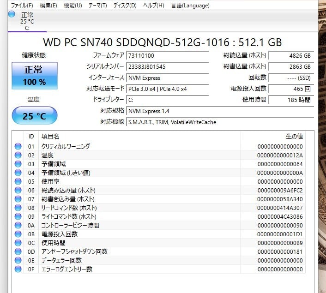Click the 正常 100 % health status button

pyautogui.click(x=35, y=76)
